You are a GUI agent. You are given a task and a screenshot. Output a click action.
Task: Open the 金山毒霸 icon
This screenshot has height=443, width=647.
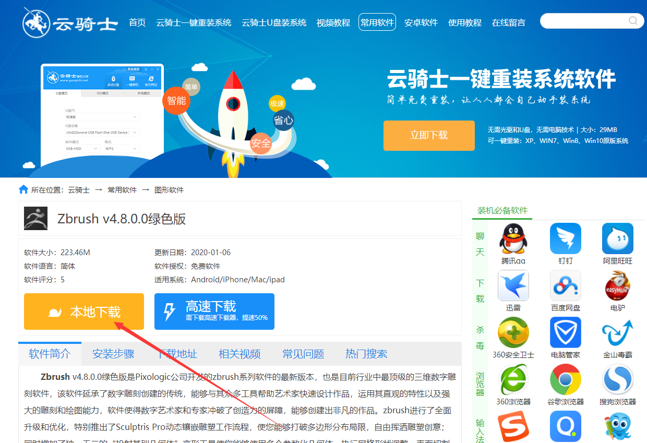618,333
